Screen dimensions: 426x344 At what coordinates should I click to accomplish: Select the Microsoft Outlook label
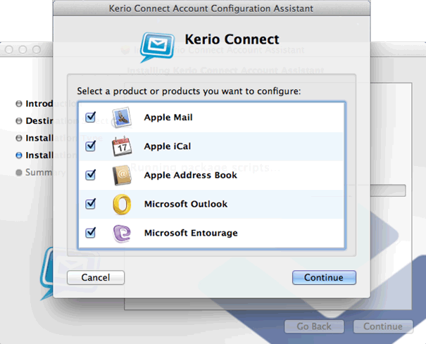point(186,204)
